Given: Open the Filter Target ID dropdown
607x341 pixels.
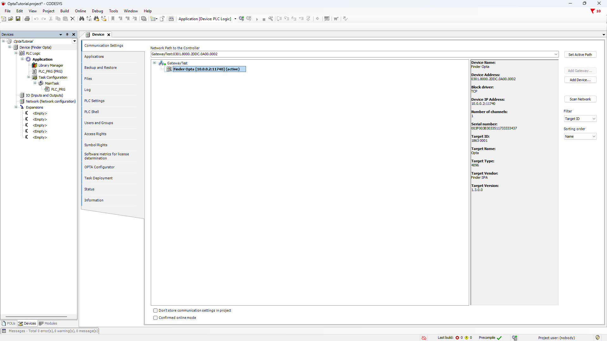Looking at the screenshot, I should (x=580, y=119).
